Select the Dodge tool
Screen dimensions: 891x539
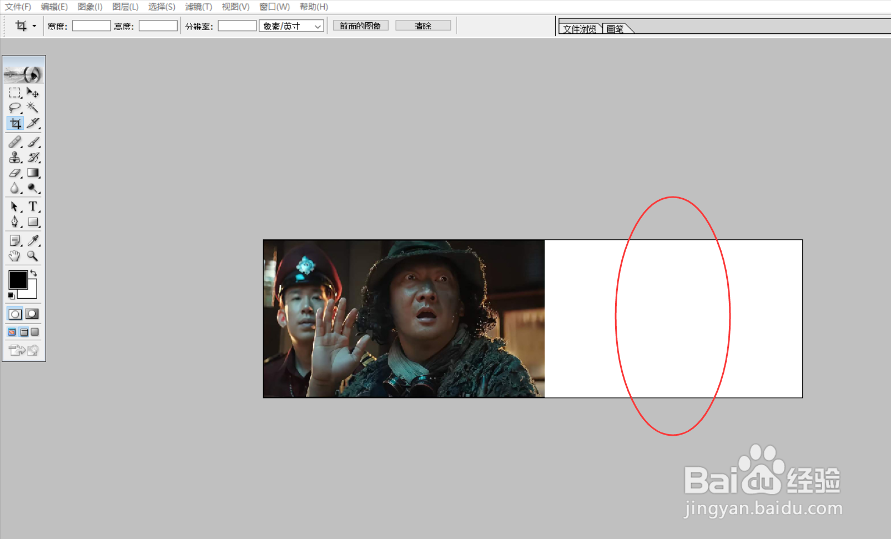tap(33, 189)
